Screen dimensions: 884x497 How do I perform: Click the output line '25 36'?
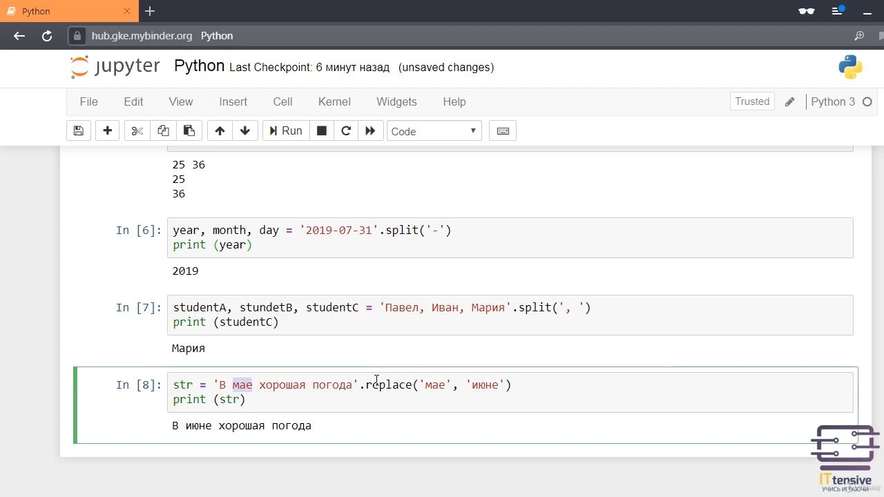(x=189, y=165)
